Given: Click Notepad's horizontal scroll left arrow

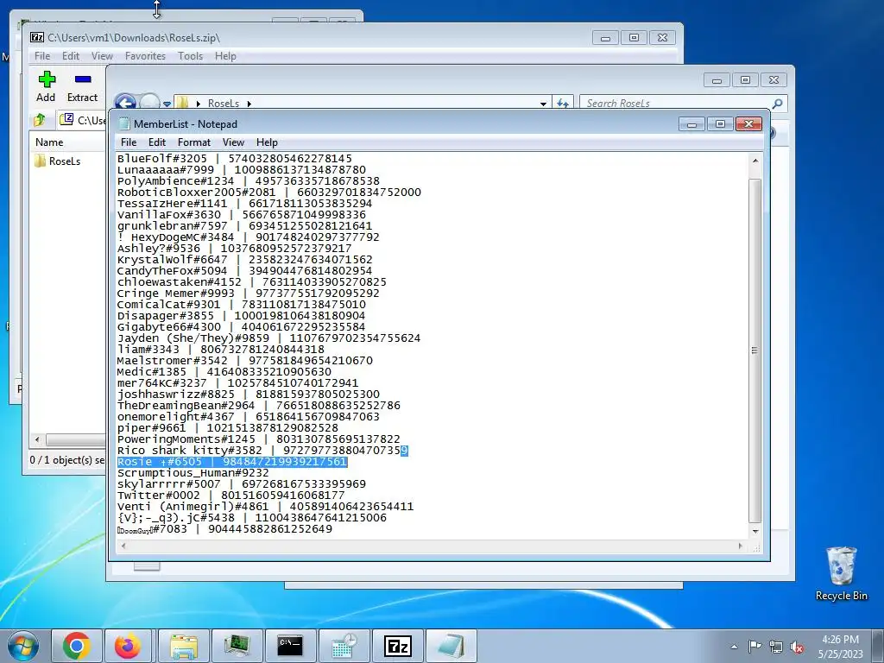Looking at the screenshot, I should [x=124, y=546].
